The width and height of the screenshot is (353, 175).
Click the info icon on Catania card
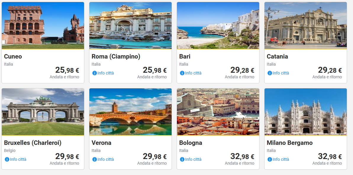(x=270, y=73)
